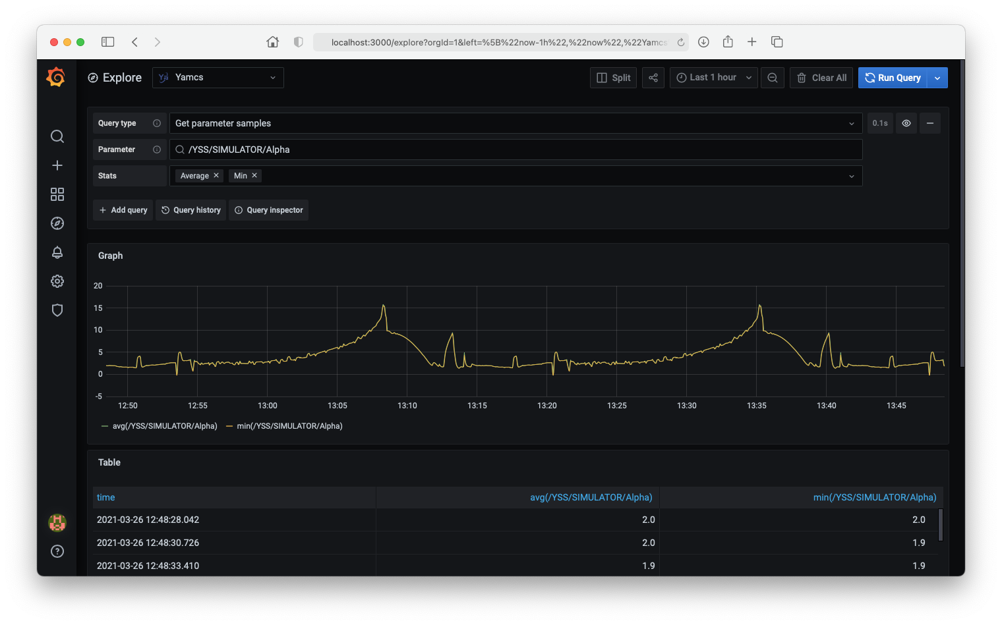The image size is (1002, 625).
Task: Select table row 2021-03-26 12:48:30.726
Action: click(x=517, y=543)
